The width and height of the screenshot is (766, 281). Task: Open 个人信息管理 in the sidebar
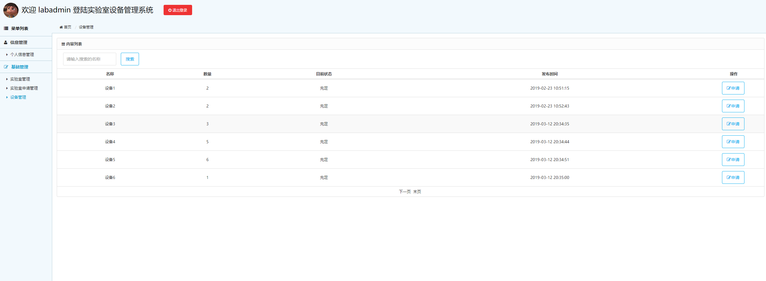(22, 55)
